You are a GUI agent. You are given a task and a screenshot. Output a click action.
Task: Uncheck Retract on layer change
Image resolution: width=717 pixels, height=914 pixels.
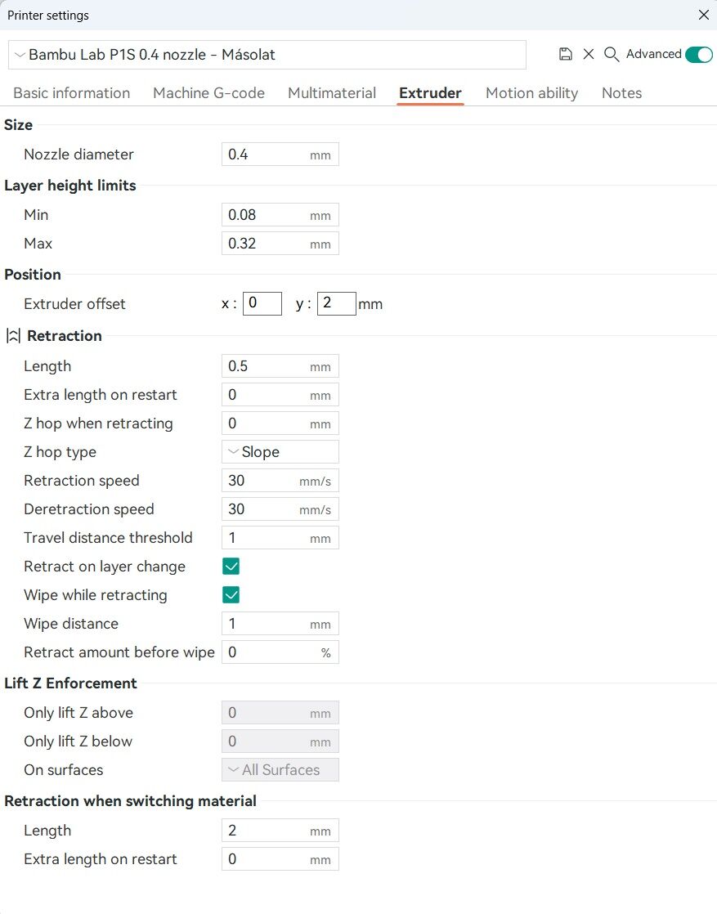click(231, 566)
